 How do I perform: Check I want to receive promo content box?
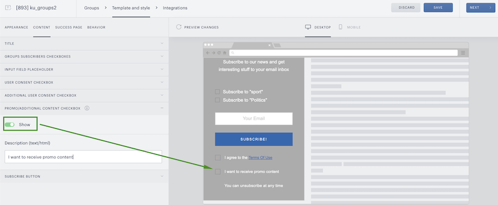tap(217, 172)
